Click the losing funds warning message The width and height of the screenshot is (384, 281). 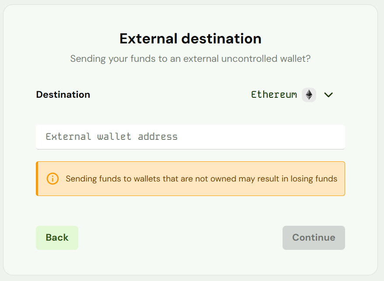click(x=201, y=179)
